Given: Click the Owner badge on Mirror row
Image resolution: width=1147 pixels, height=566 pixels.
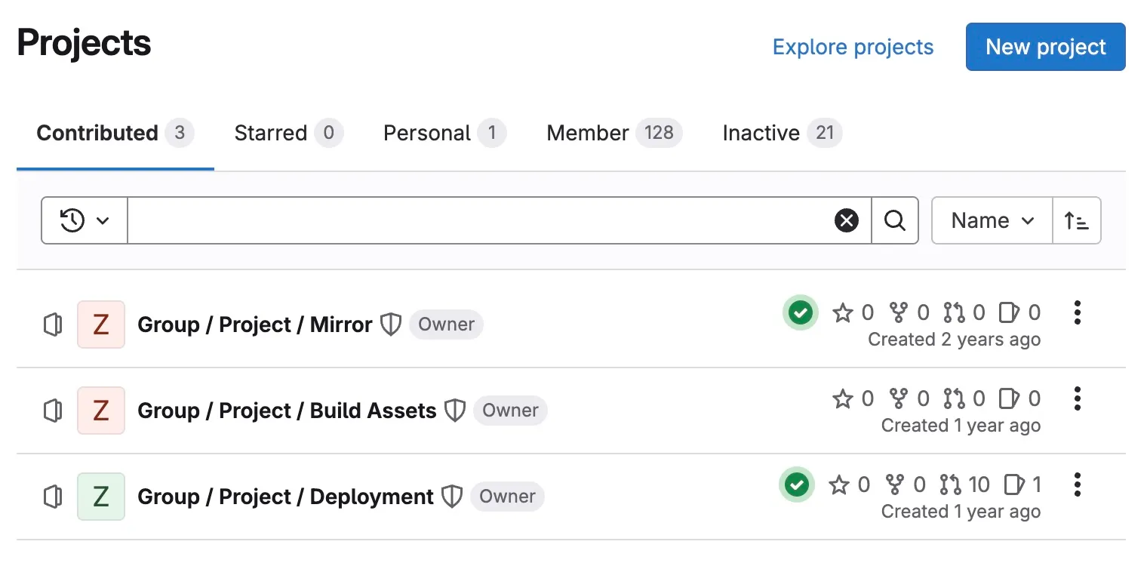Looking at the screenshot, I should point(446,325).
